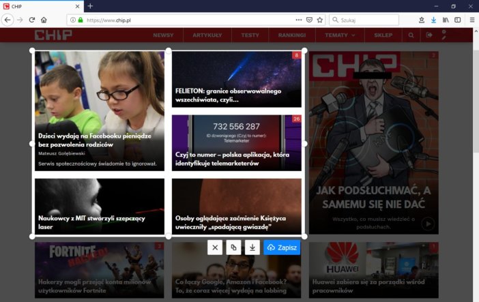Open the zaćmienie Księżyca article
The height and width of the screenshot is (302, 479).
[237, 207]
